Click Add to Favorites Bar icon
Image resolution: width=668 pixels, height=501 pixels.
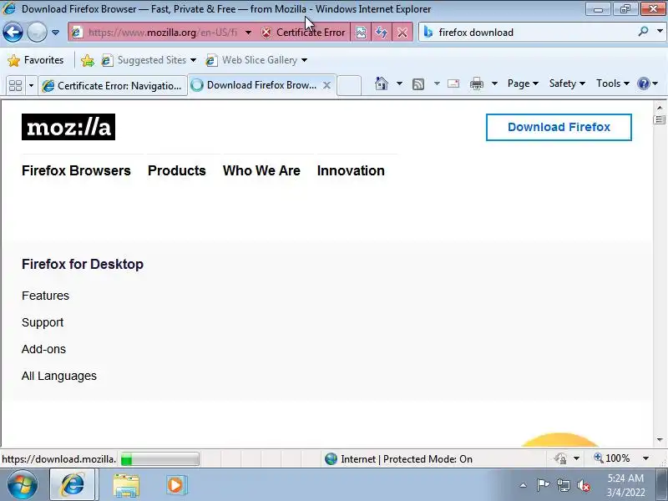88,60
